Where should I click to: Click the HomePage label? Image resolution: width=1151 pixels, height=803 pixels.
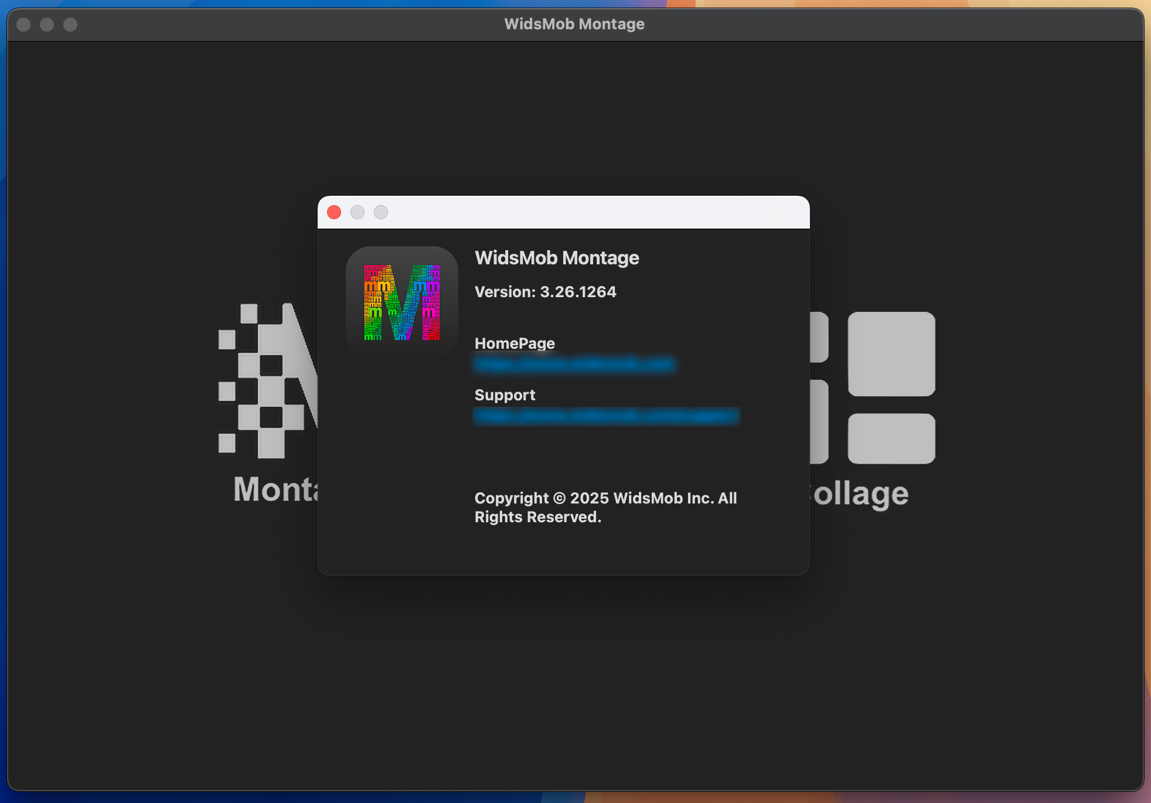pos(515,343)
